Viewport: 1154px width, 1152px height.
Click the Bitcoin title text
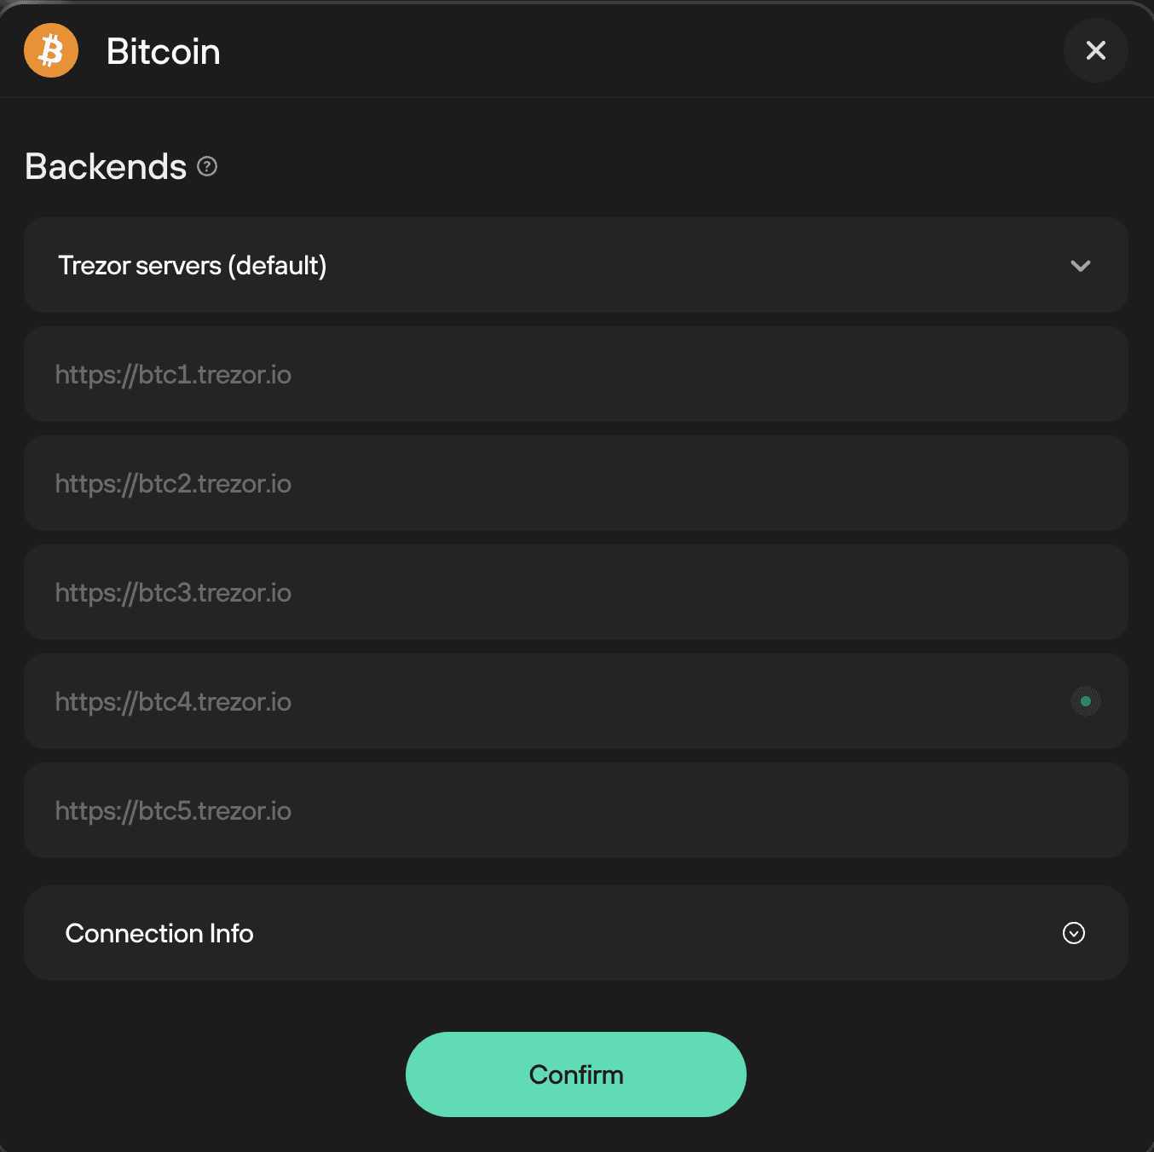(x=164, y=51)
